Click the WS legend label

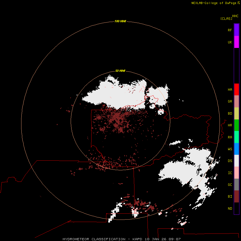coord(230,149)
